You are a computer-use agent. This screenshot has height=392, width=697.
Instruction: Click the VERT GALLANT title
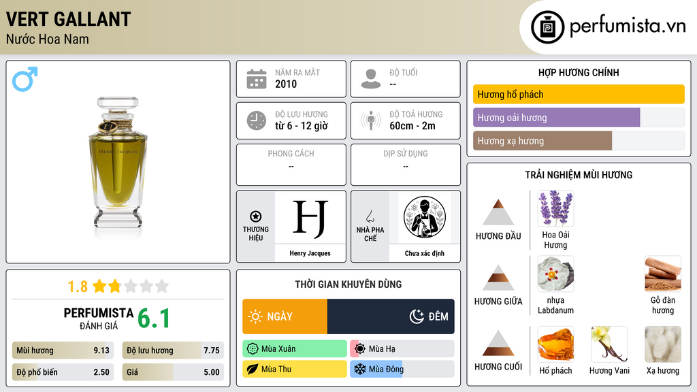pos(69,20)
